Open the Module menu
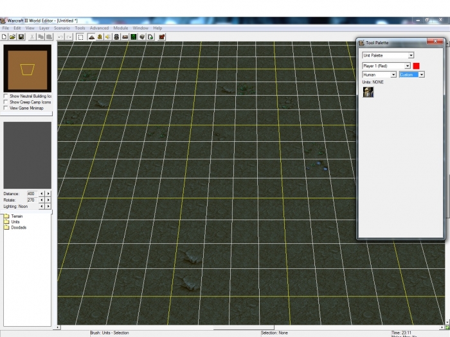450x337 pixels. click(x=121, y=28)
